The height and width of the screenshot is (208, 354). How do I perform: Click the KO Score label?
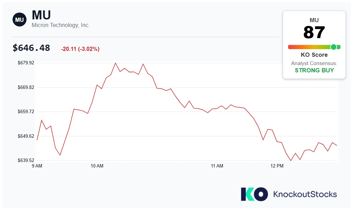[314, 55]
